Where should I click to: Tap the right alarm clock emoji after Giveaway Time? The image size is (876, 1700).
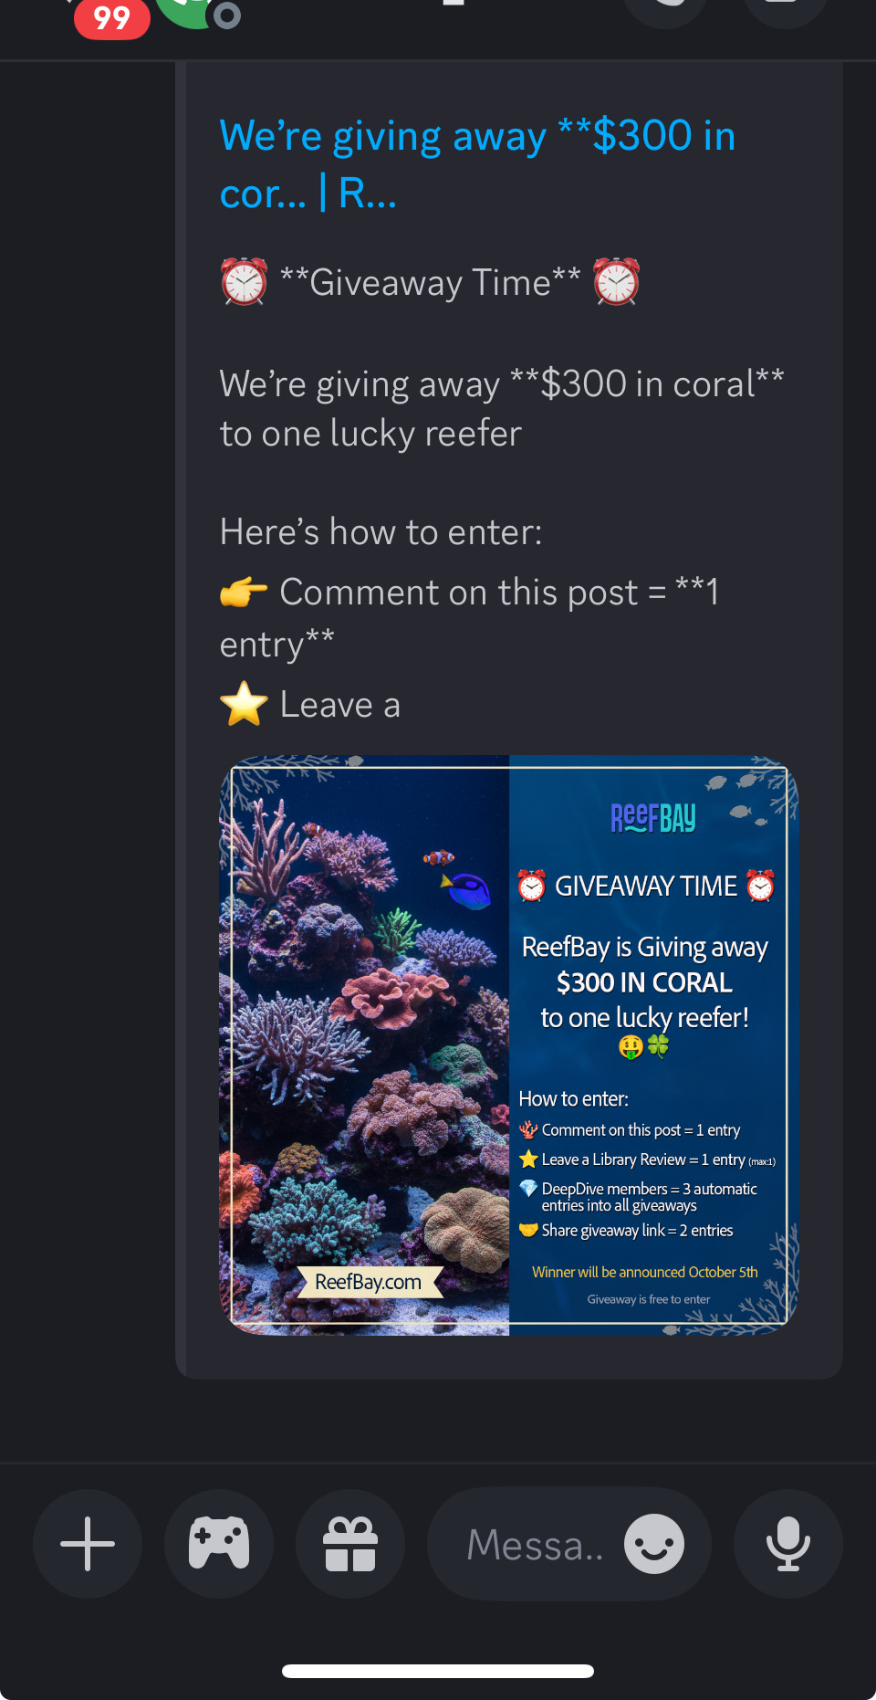(x=616, y=282)
